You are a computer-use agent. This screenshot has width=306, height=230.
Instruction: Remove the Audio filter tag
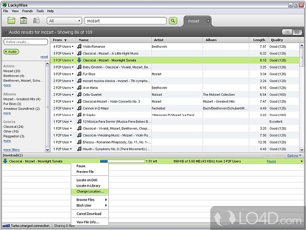point(6,51)
